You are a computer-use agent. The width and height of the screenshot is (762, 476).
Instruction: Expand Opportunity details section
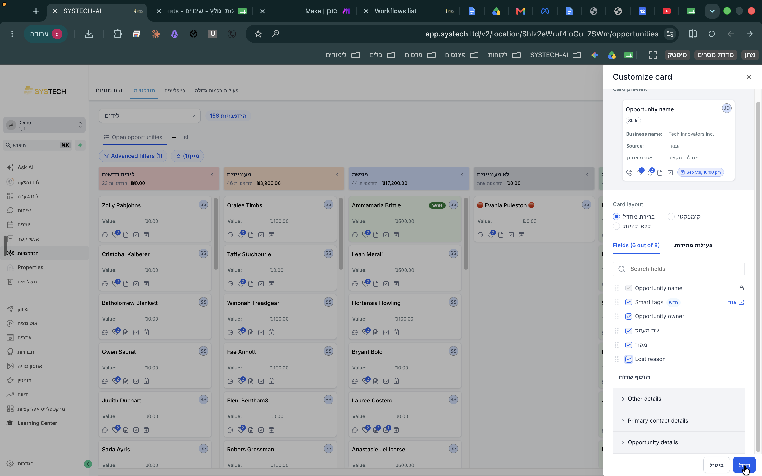click(x=679, y=442)
